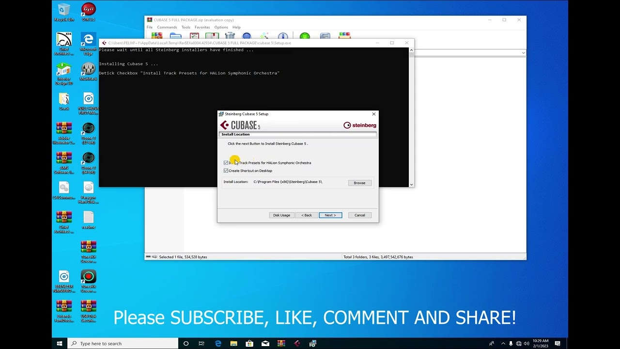Select the TunesKit Screen recorder app icon

88,281
